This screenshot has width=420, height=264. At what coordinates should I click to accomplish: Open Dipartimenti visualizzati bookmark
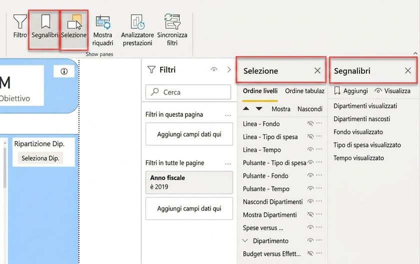point(365,106)
